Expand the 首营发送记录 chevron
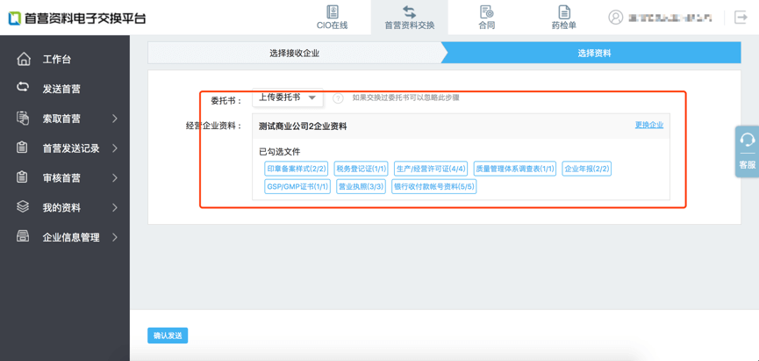Image resolution: width=759 pixels, height=361 pixels. (115, 148)
